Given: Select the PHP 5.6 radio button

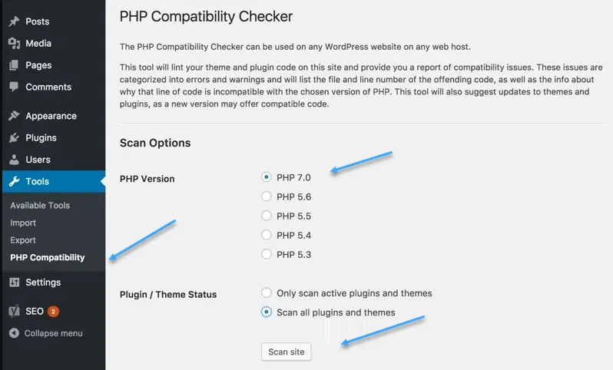Looking at the screenshot, I should tap(267, 197).
